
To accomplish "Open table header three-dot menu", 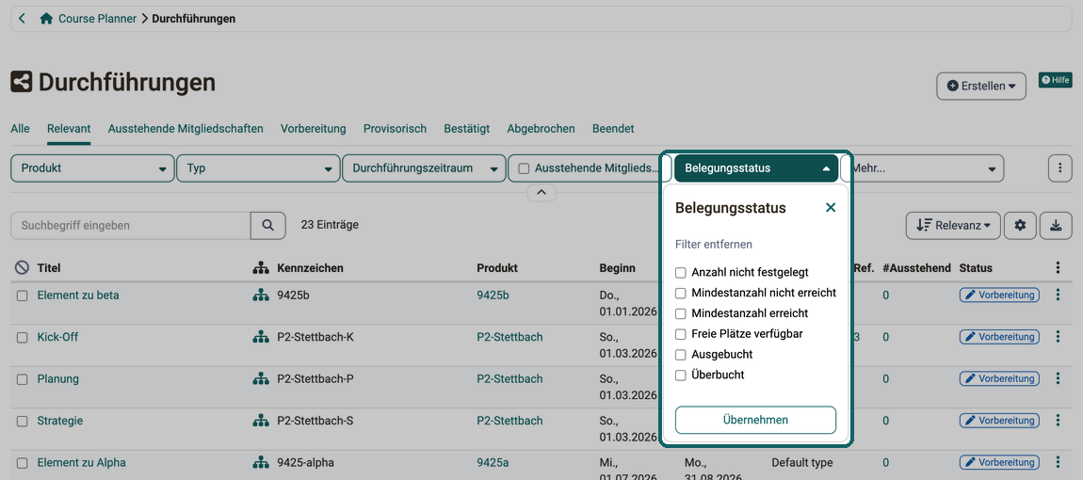I will [1058, 268].
